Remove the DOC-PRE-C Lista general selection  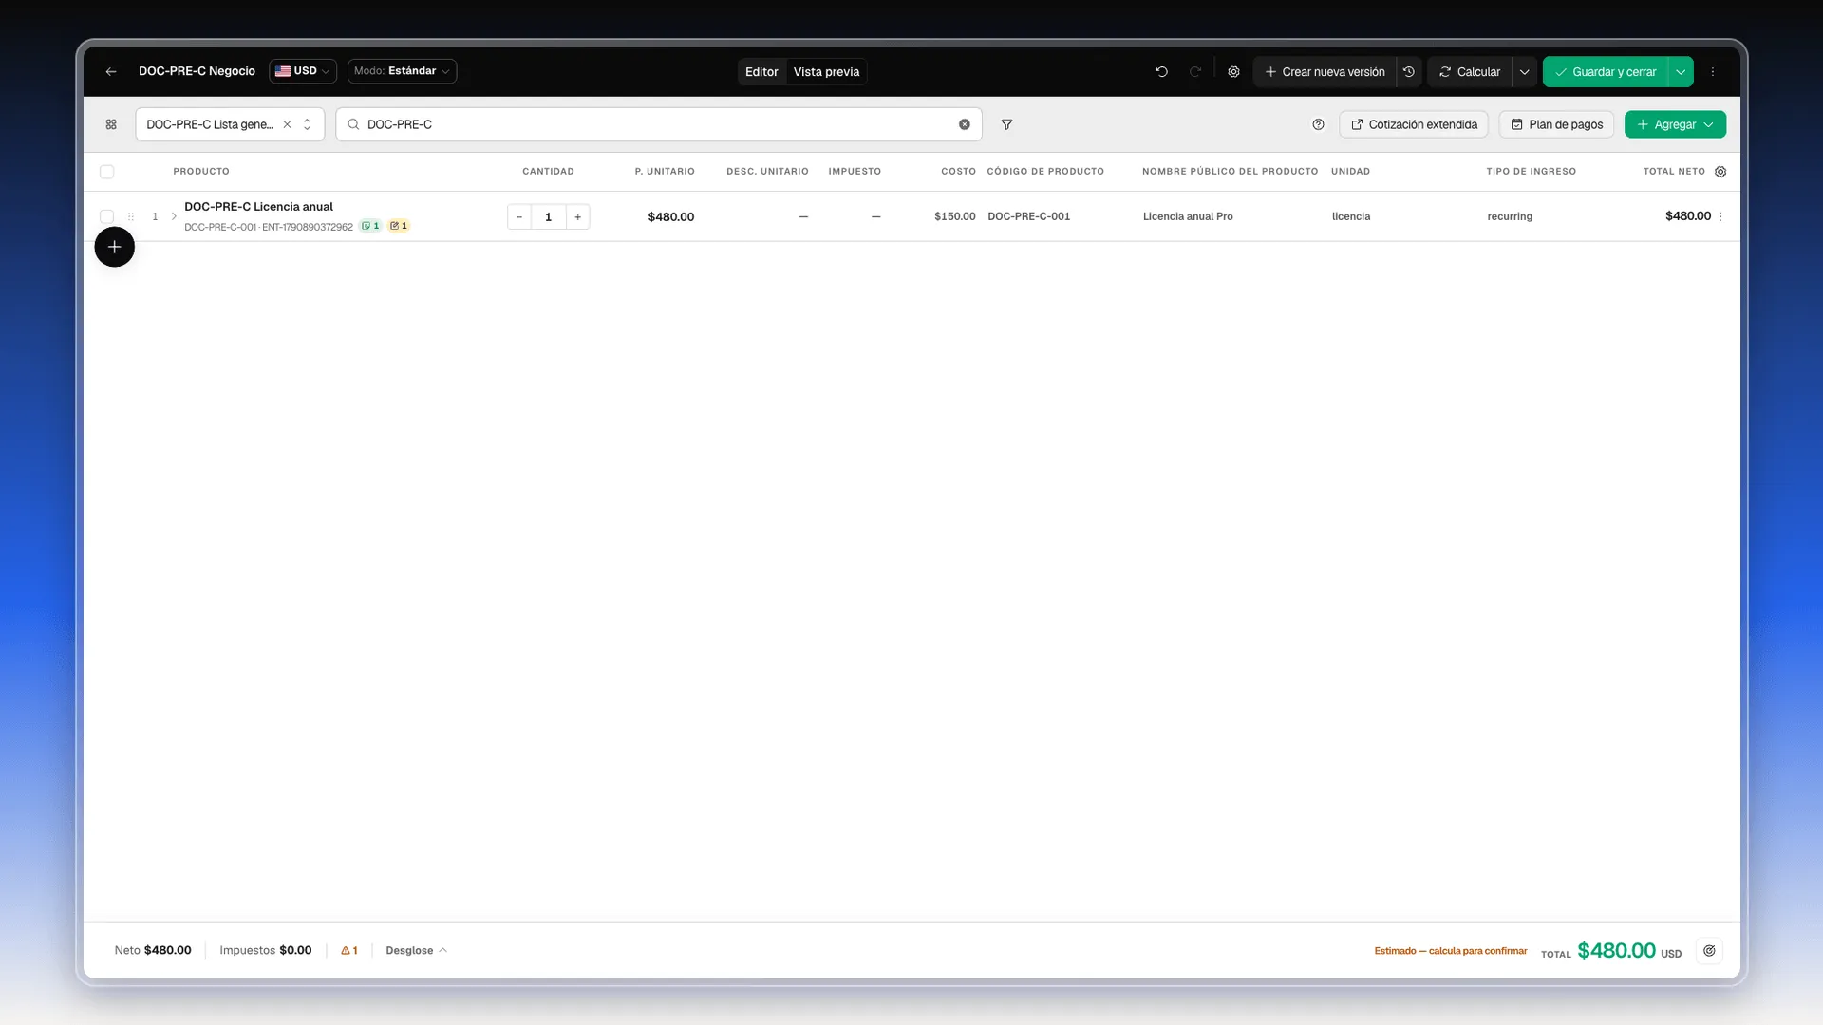[287, 124]
